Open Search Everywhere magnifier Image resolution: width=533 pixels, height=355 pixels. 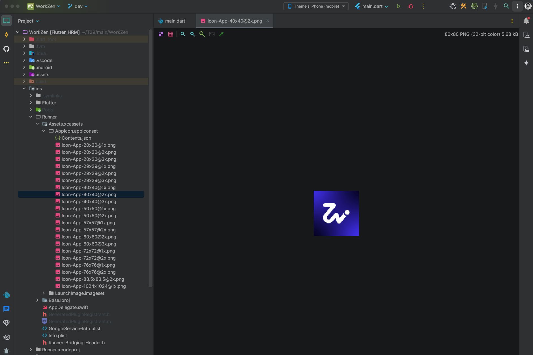point(506,6)
